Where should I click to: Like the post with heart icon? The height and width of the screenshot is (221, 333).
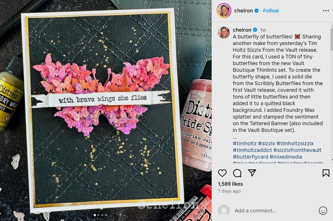click(222, 173)
